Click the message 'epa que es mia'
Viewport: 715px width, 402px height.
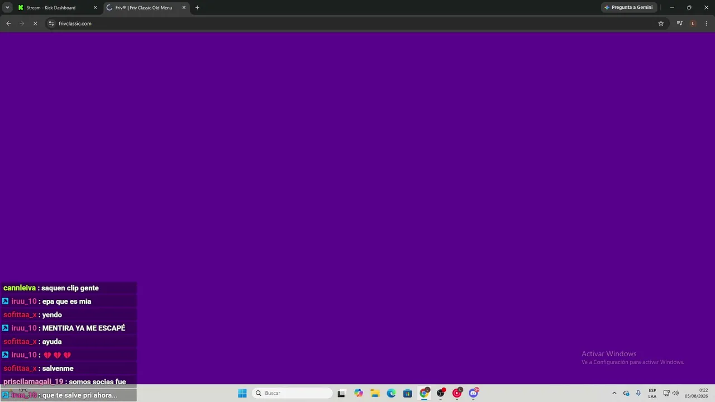point(66,301)
